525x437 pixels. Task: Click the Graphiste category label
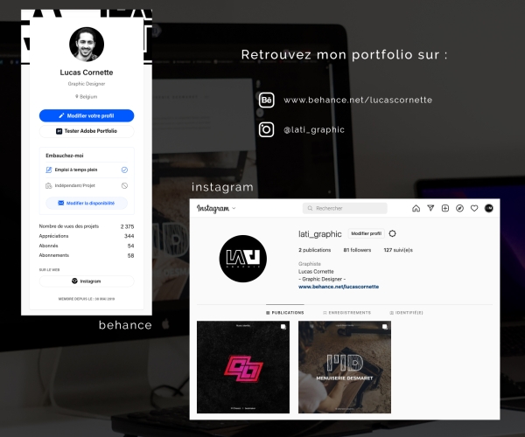310,264
